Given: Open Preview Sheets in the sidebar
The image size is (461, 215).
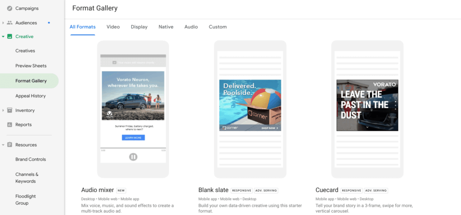Looking at the screenshot, I should pyautogui.click(x=31, y=66).
